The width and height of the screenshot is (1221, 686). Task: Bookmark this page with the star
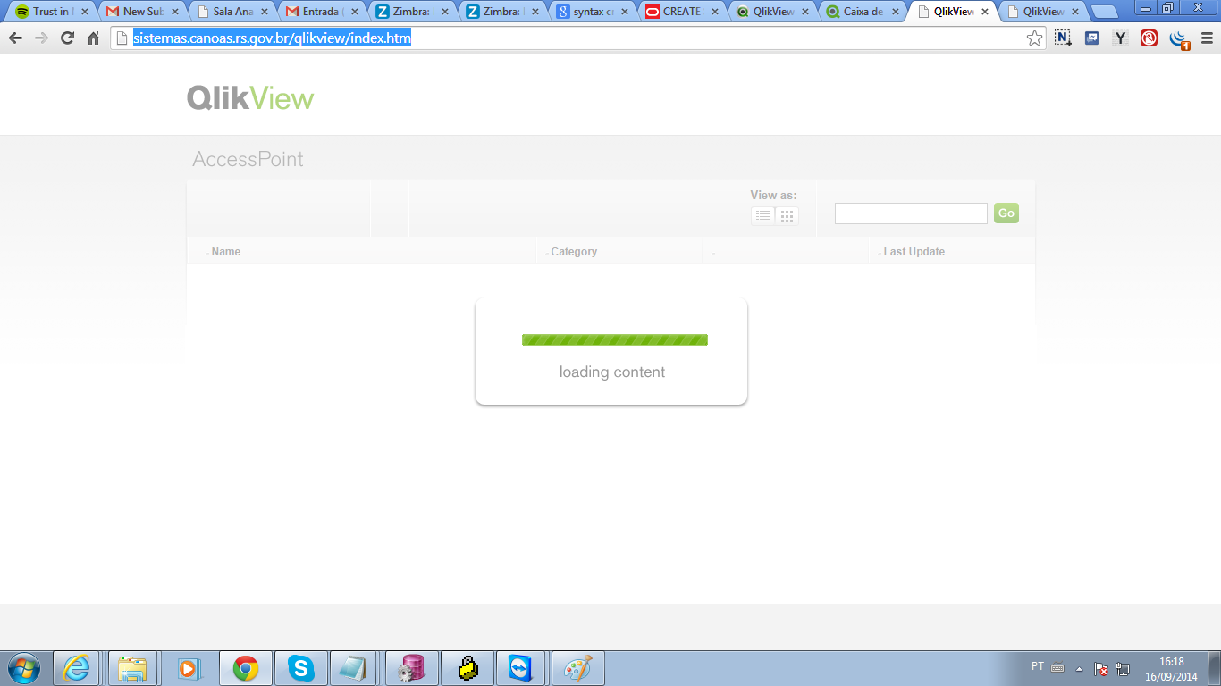point(1034,38)
